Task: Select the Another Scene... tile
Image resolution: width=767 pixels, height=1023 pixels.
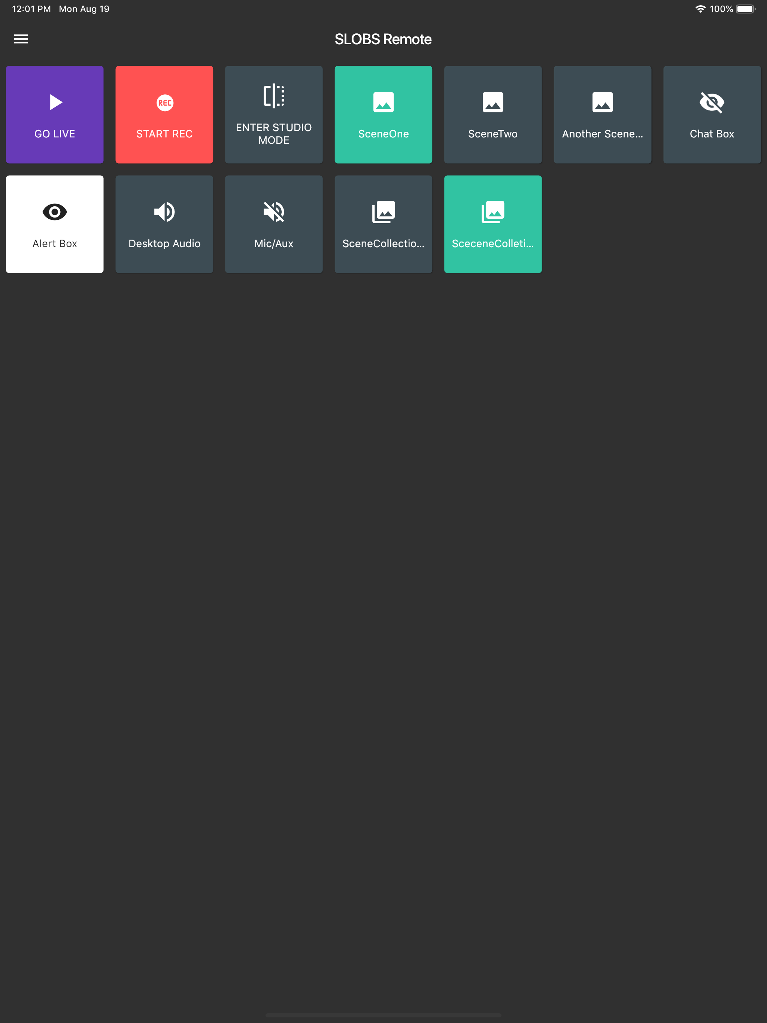Action: point(603,115)
